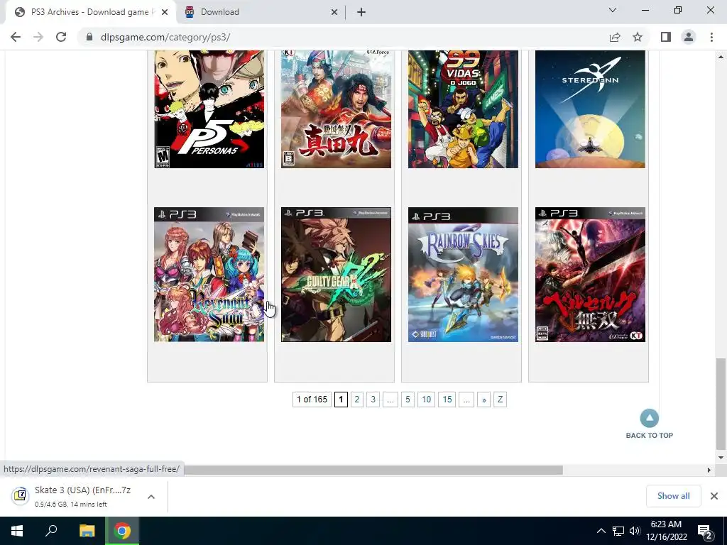The height and width of the screenshot is (545, 727).
Task: Close the Download tab
Action: (x=334, y=12)
